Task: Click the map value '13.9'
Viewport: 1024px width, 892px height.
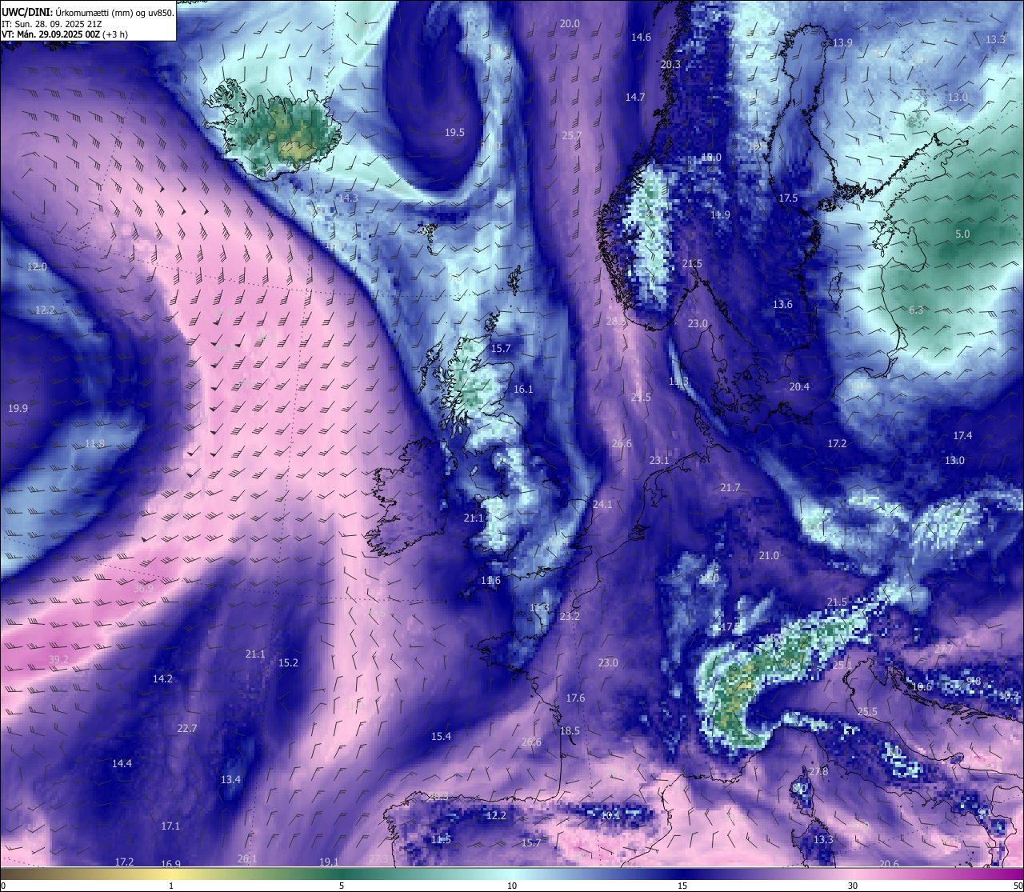Action: [842, 43]
